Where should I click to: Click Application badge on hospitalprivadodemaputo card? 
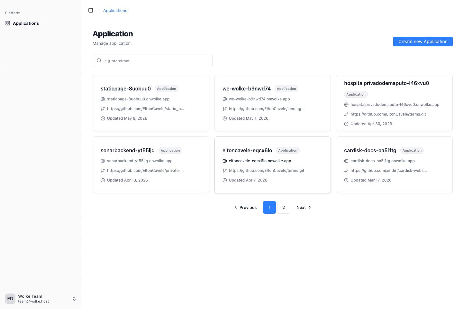coord(356,94)
